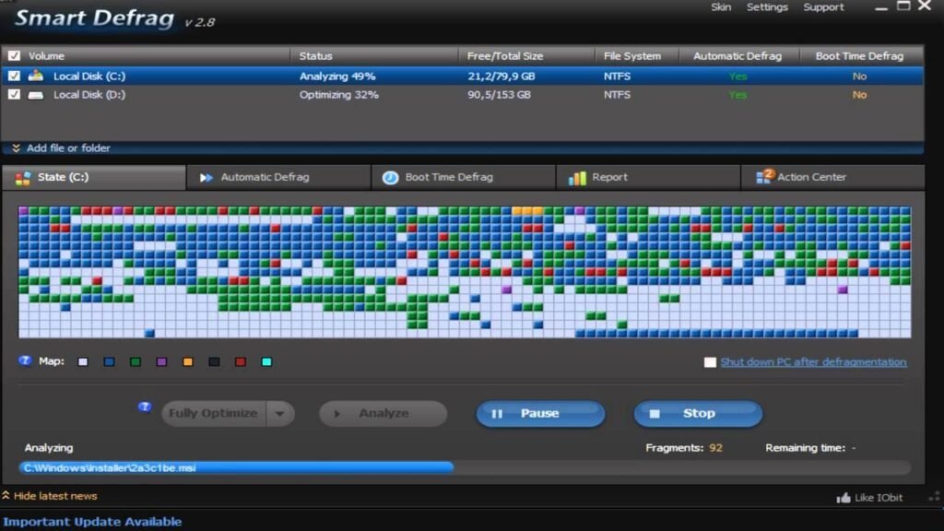Expand Add file or folder section
944x531 pixels.
[68, 148]
